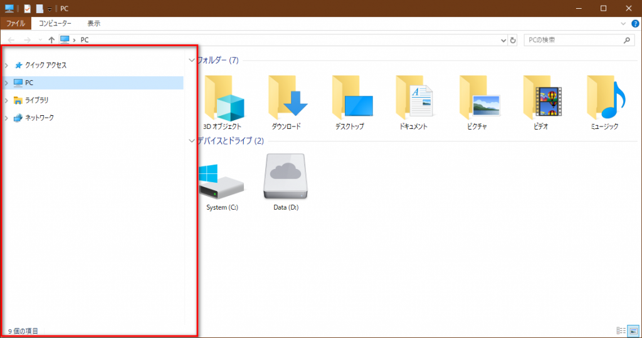642x338 pixels.
Task: Switch to details view in status bar
Action: 621,330
